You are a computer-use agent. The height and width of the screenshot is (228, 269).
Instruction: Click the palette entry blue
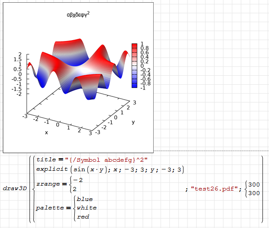[85, 199]
